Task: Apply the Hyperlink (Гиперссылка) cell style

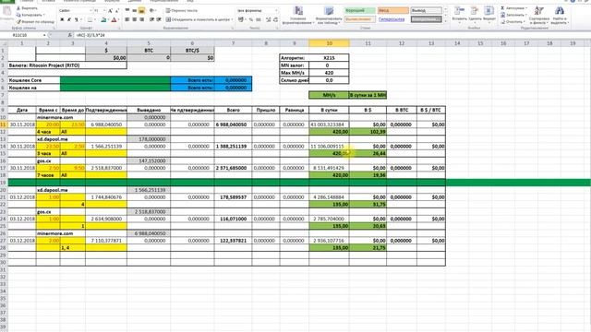Action: 392,19
